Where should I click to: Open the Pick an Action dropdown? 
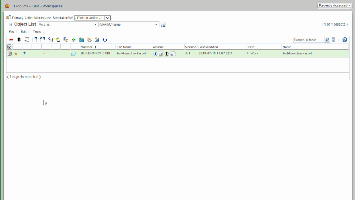click(x=92, y=18)
